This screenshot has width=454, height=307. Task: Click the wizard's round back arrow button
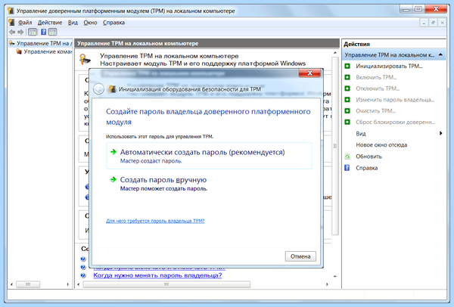[x=98, y=88]
